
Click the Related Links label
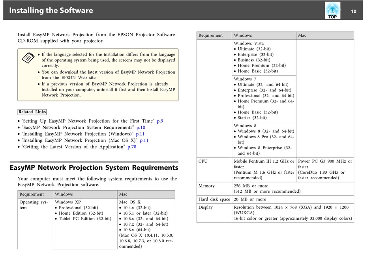click(x=32, y=112)
